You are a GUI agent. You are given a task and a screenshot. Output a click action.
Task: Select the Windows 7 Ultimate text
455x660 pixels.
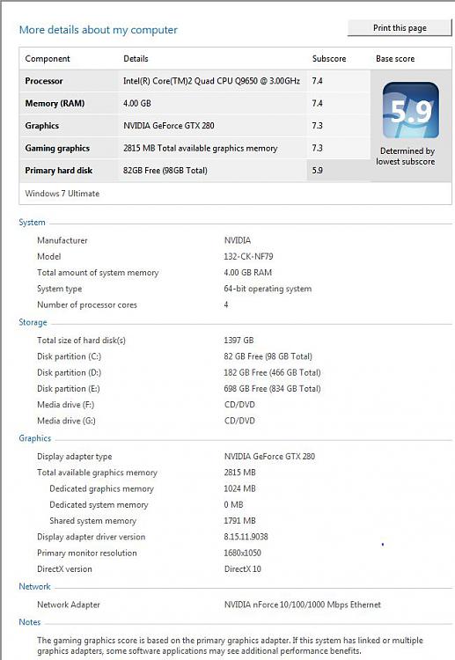pos(62,194)
